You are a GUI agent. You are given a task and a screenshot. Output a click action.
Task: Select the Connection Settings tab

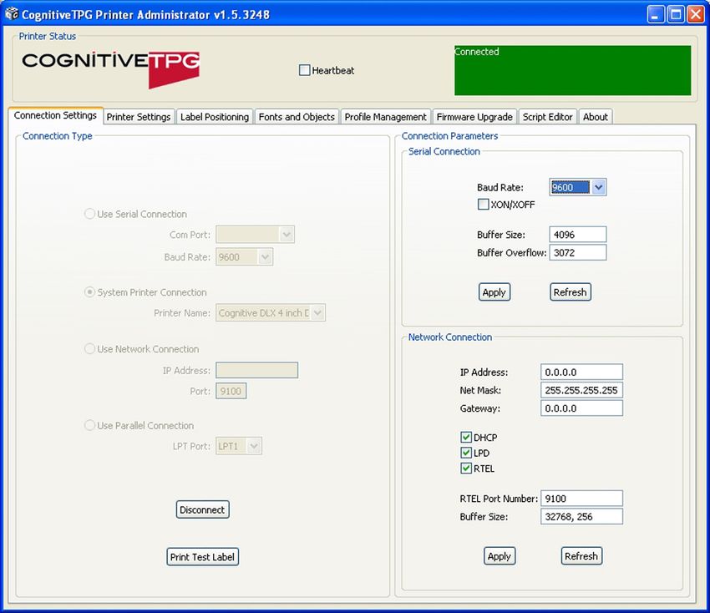(x=55, y=115)
